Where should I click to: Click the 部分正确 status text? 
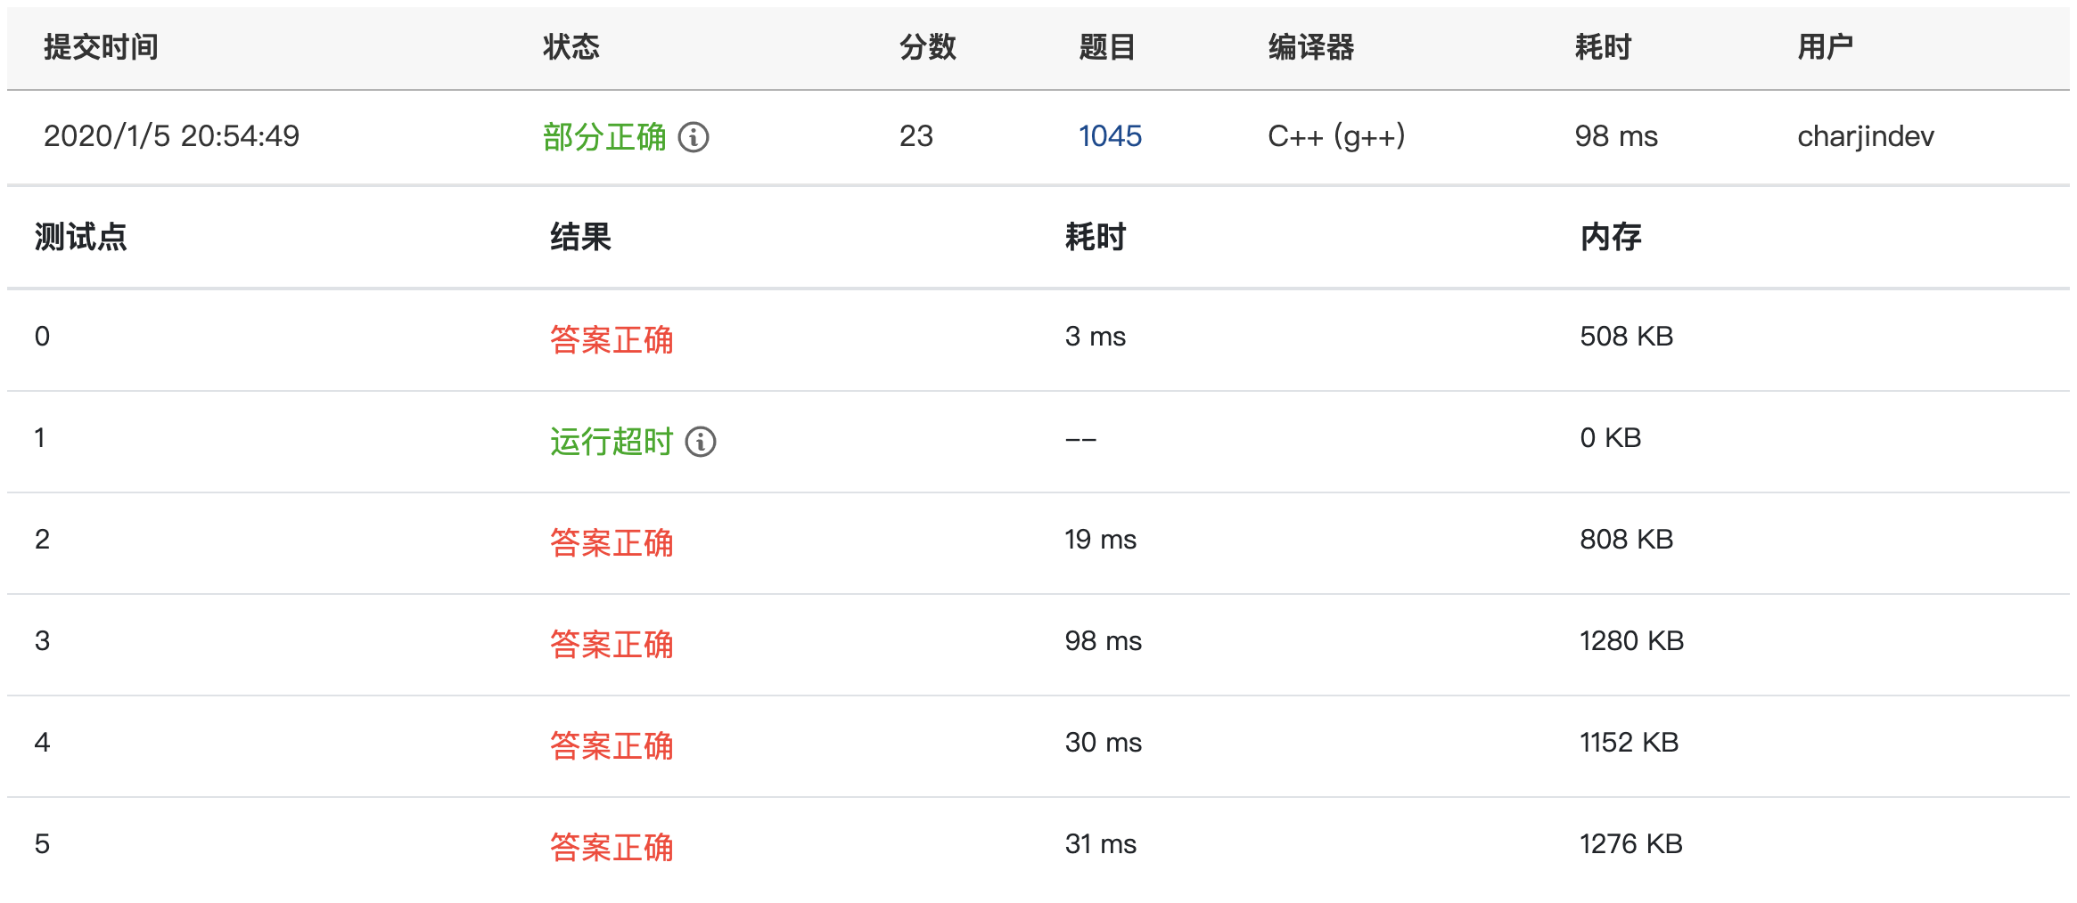(x=604, y=137)
